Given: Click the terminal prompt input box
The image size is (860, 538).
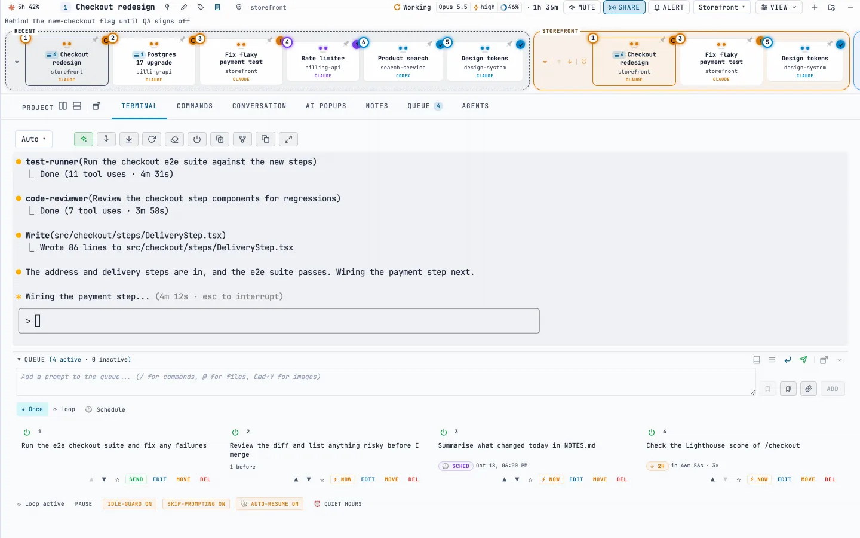Looking at the screenshot, I should pos(279,321).
